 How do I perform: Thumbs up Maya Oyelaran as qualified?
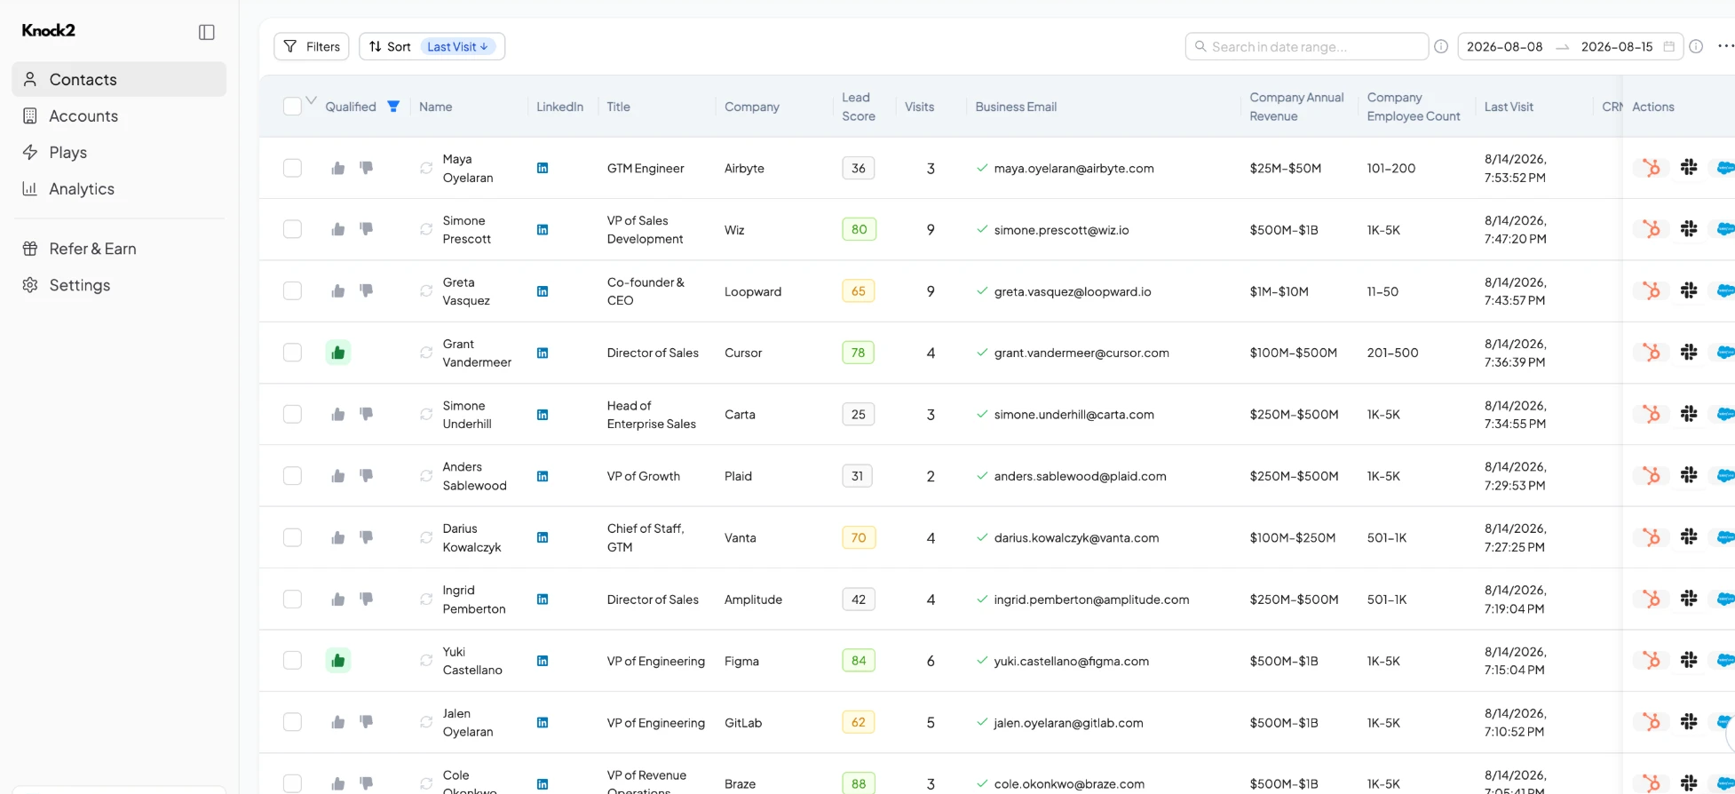point(338,168)
